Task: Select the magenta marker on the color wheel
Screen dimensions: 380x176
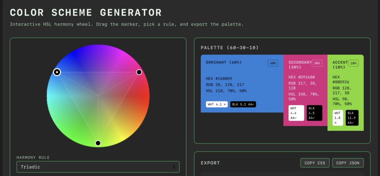Action: [139, 72]
